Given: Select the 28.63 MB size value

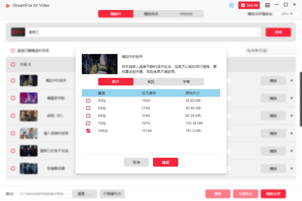Looking at the screenshot, I should click(x=193, y=101).
